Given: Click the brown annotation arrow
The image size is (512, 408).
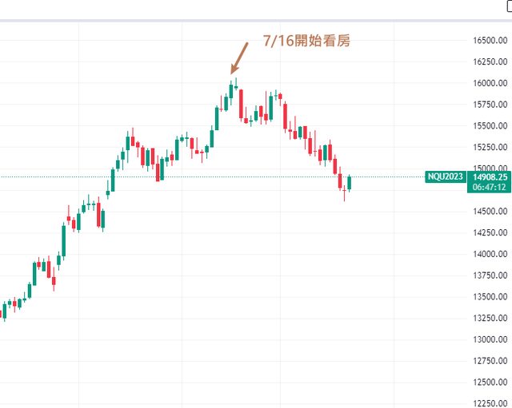Looking at the screenshot, I should coord(239,59).
